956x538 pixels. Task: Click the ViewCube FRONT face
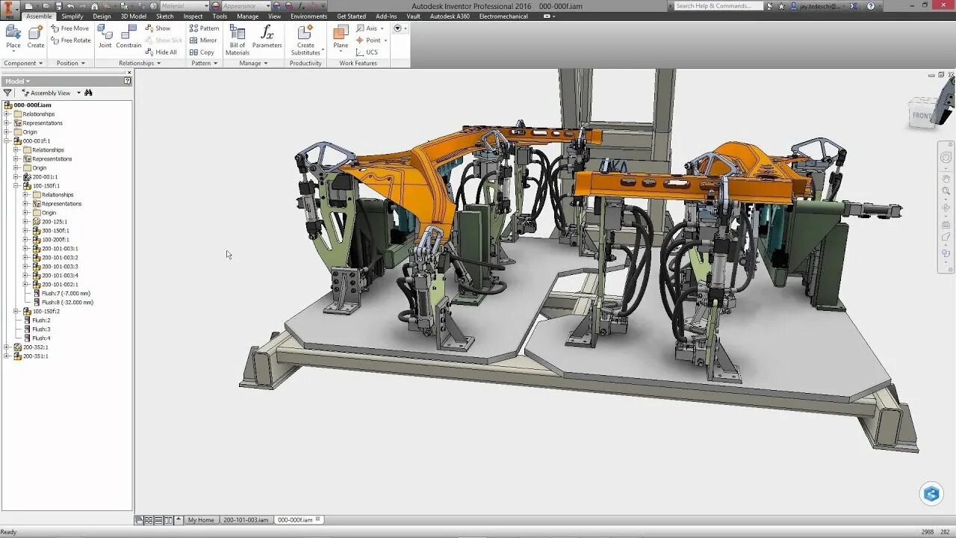point(922,114)
